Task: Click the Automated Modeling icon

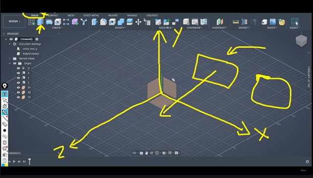Action: (x=84, y=22)
